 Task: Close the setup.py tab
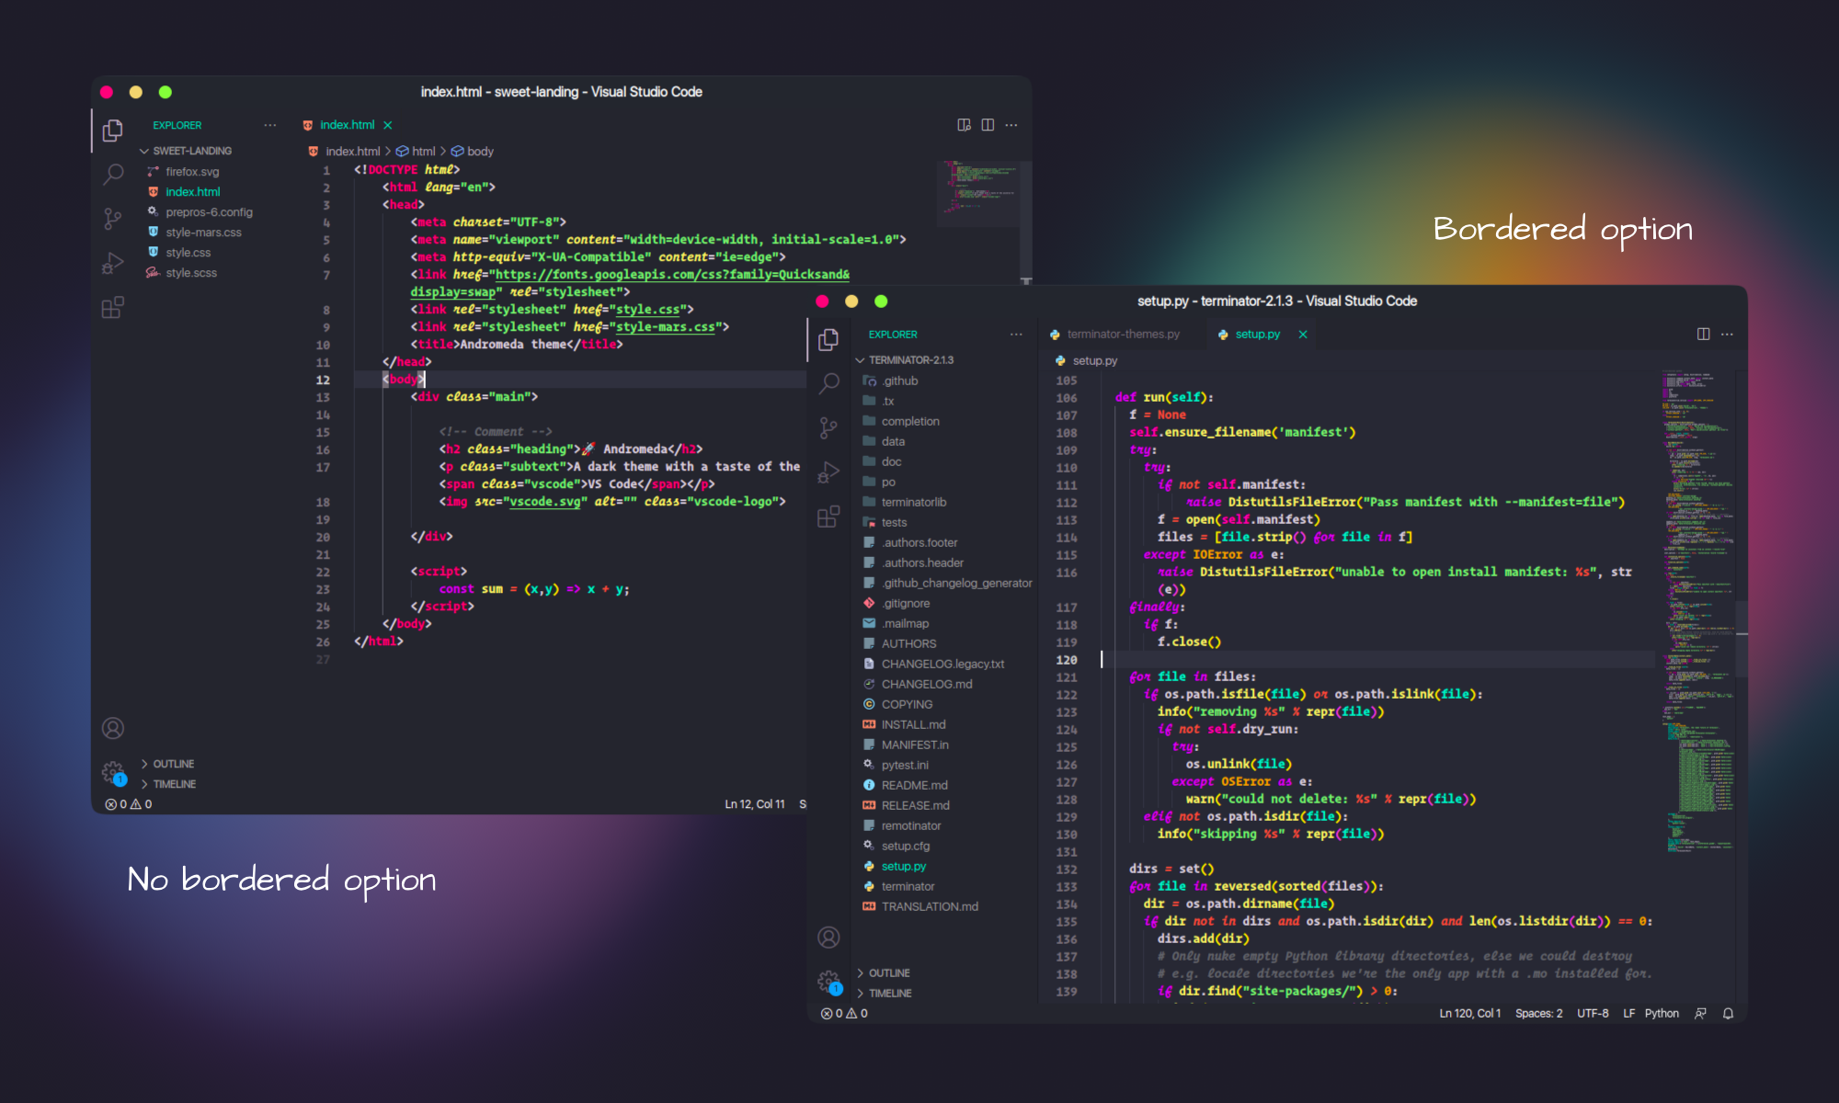coord(1303,335)
